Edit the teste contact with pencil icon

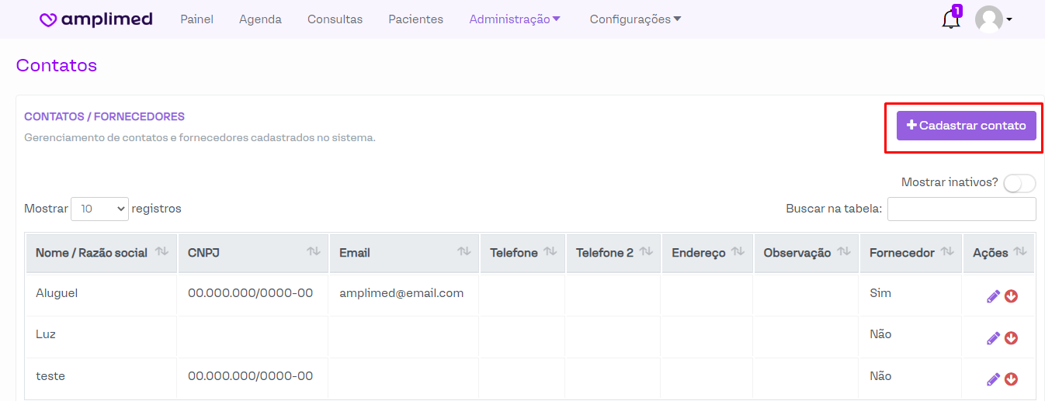993,379
